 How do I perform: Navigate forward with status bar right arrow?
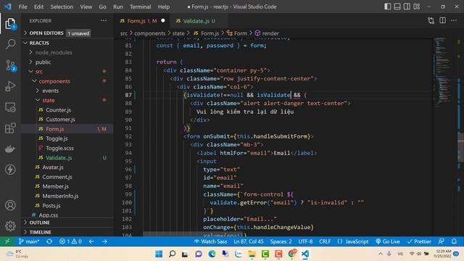click(x=104, y=241)
